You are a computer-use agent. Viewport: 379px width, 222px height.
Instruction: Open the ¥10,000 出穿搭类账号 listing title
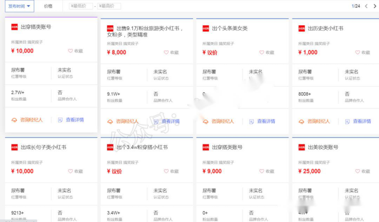pos(36,27)
